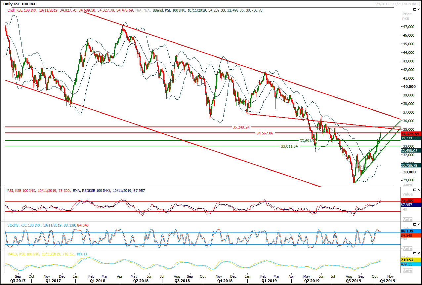The height and width of the screenshot is (285, 422).
Task: Click the 84.540 stochastic value tag
Action: (x=410, y=235)
